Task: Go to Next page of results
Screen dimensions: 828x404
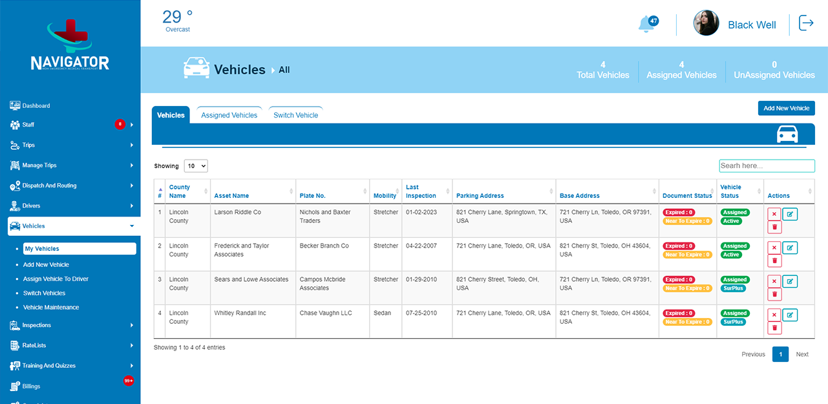Action: 801,354
